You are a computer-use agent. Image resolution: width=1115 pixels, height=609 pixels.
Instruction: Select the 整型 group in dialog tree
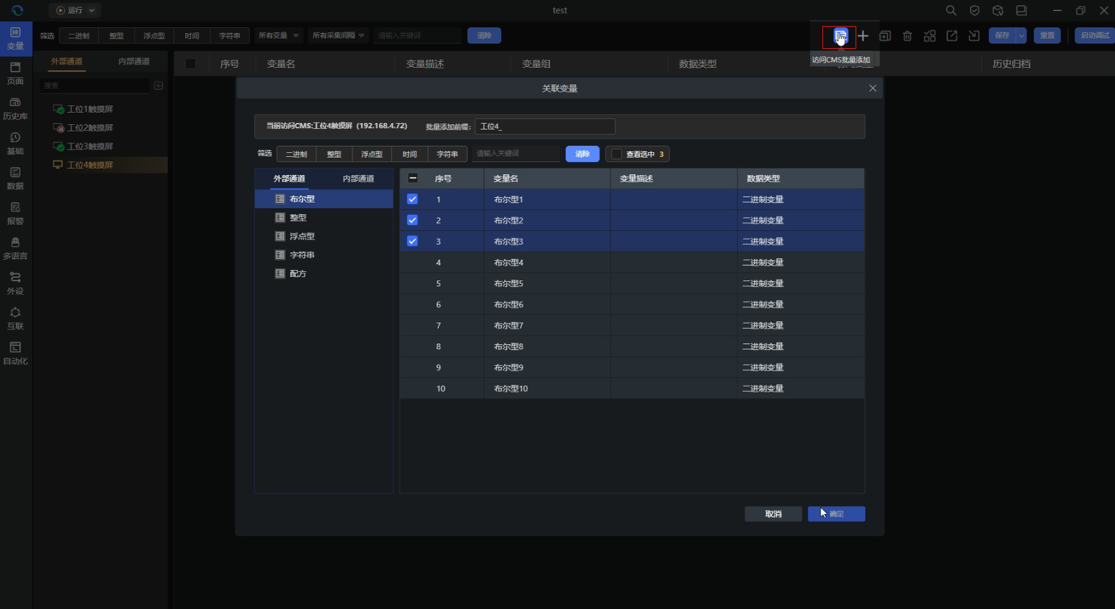324,217
